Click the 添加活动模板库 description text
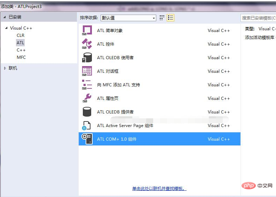This screenshot has height=197, width=276. pos(260,37)
